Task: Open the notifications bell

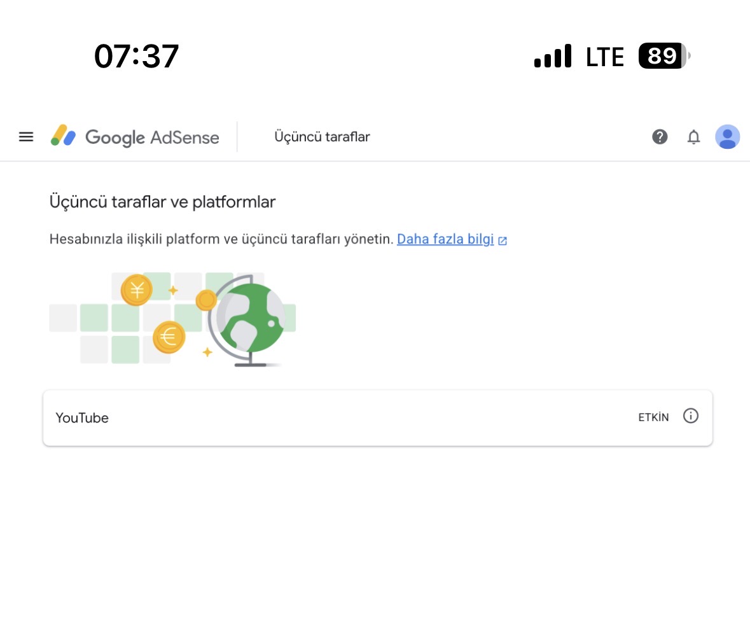Action: tap(693, 137)
